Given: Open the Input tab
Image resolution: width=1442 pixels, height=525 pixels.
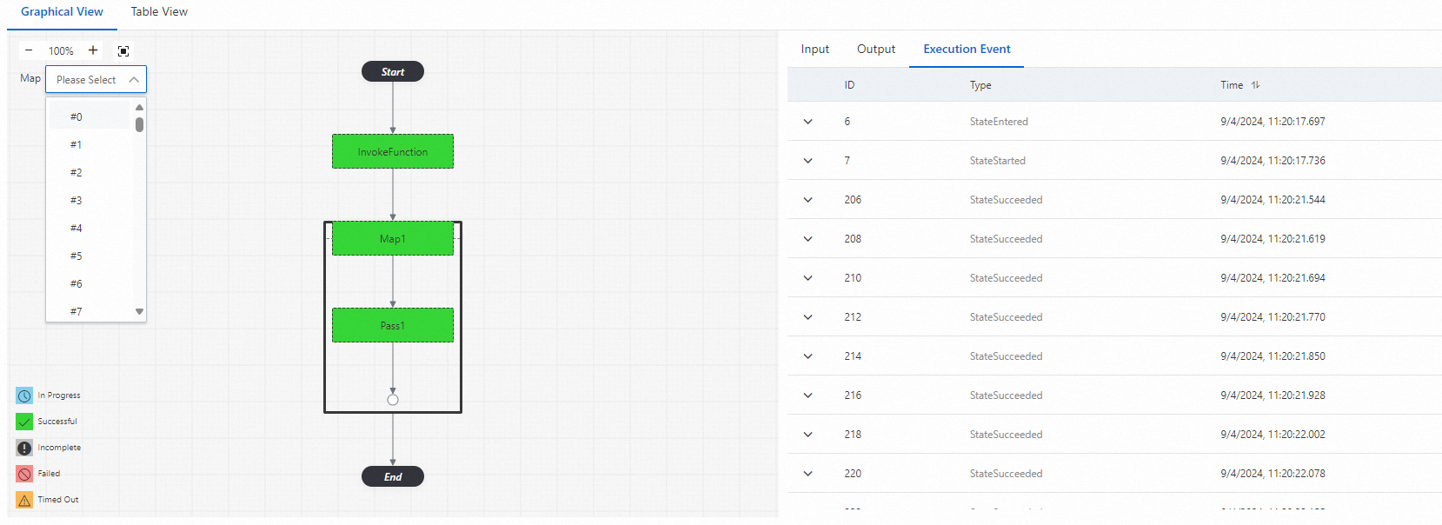Looking at the screenshot, I should tap(814, 50).
